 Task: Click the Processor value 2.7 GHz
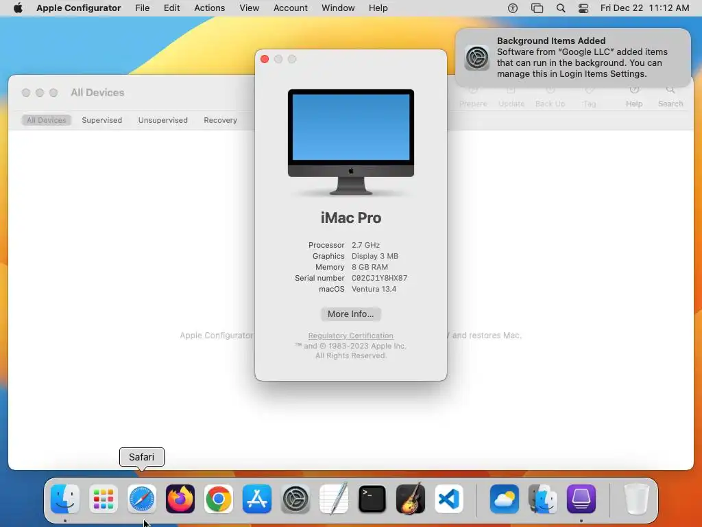pos(365,245)
